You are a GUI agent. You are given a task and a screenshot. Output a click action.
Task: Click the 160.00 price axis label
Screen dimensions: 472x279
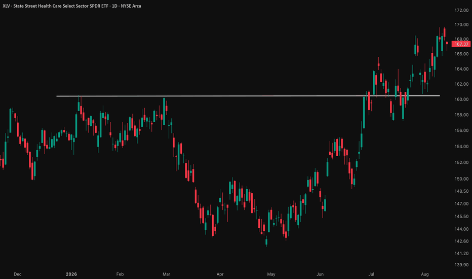pos(461,99)
